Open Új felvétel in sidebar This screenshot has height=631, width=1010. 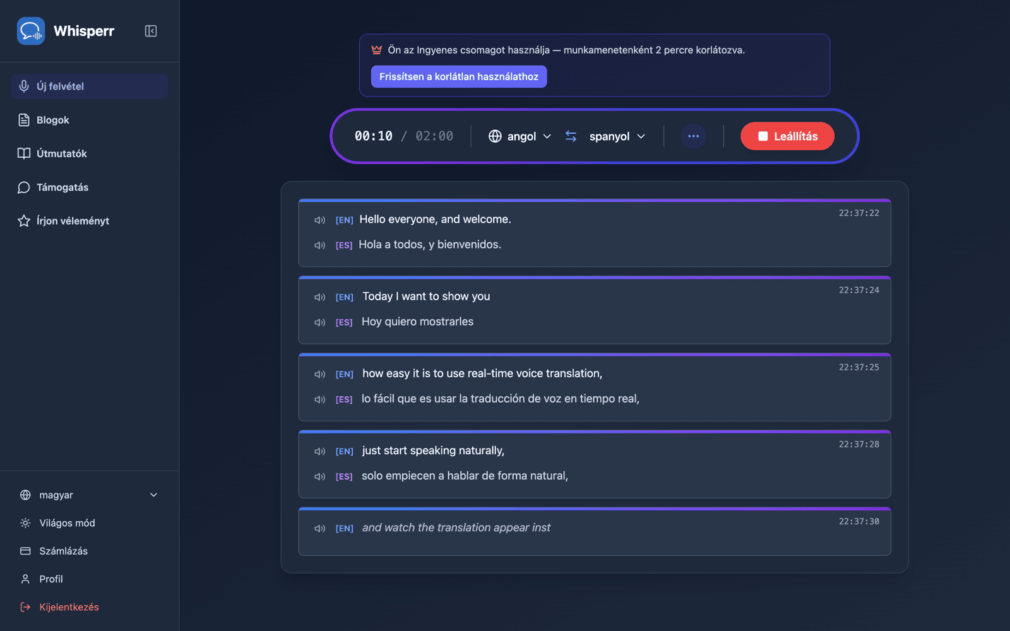tap(89, 86)
